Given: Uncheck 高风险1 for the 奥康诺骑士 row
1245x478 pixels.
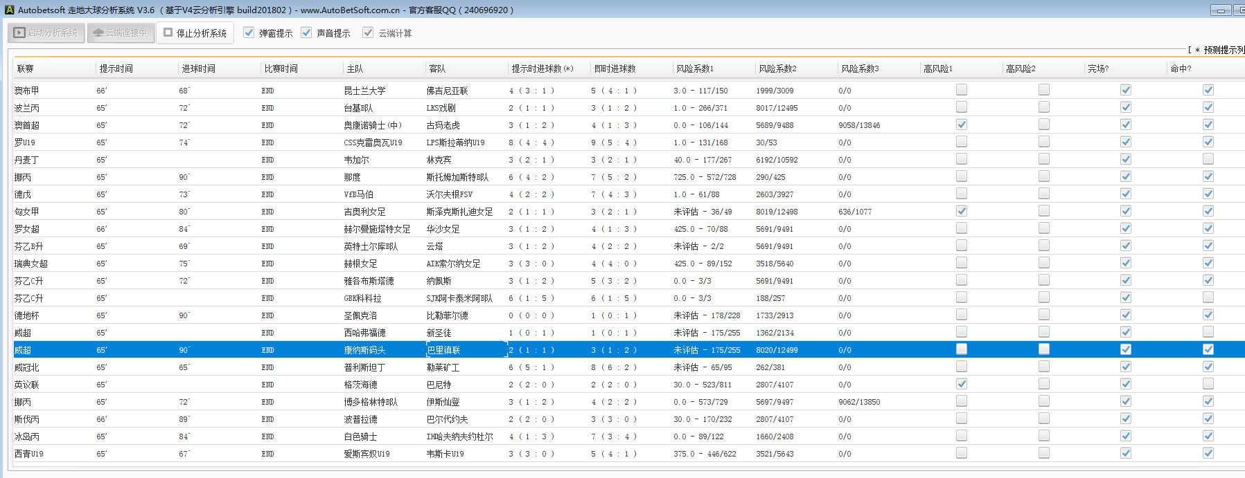Looking at the screenshot, I should click(x=961, y=125).
